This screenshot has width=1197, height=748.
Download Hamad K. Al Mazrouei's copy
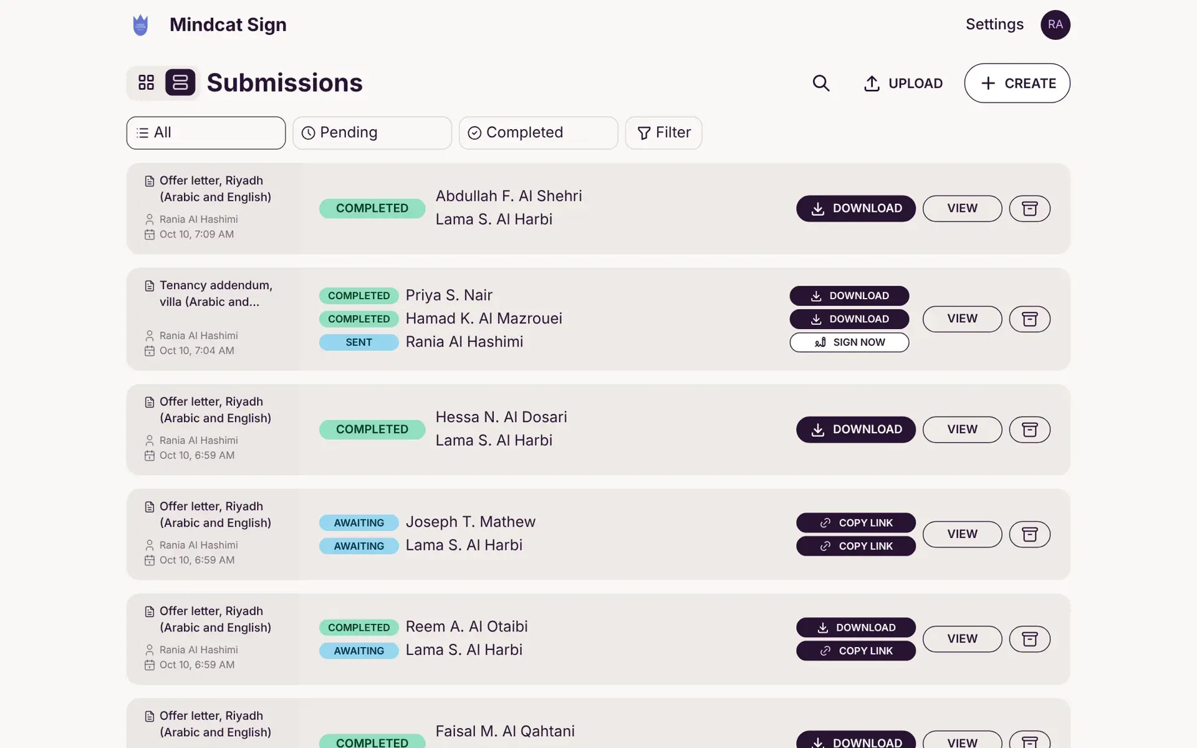coord(849,319)
